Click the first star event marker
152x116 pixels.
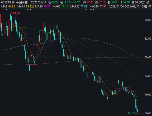pos(7,10)
